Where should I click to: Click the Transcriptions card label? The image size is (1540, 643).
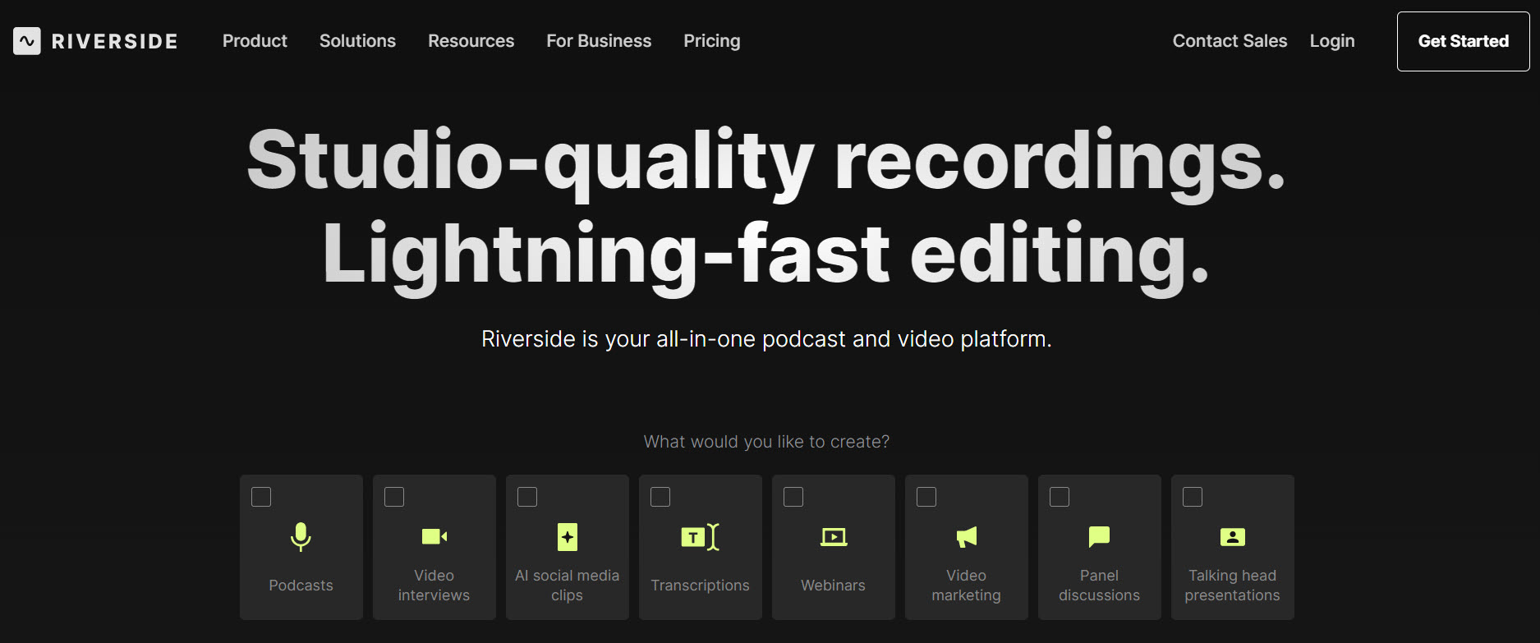coord(701,586)
